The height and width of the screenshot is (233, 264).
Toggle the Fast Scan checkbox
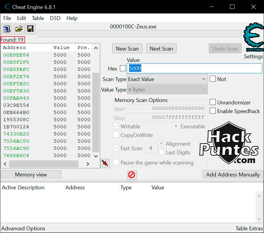pyautogui.click(x=116, y=148)
